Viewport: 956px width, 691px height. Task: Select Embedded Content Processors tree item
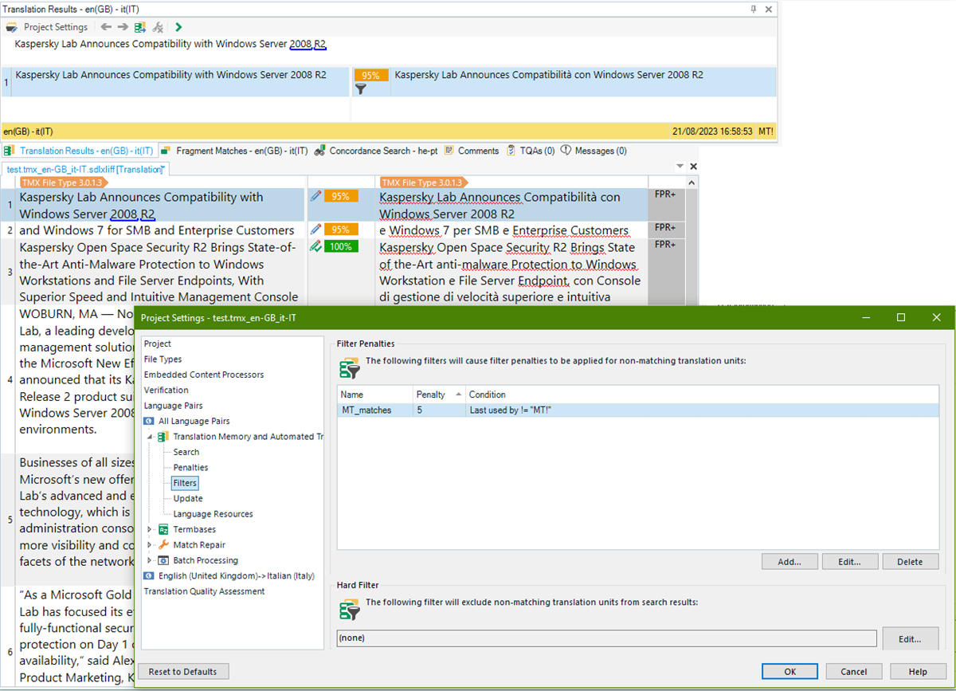(204, 375)
